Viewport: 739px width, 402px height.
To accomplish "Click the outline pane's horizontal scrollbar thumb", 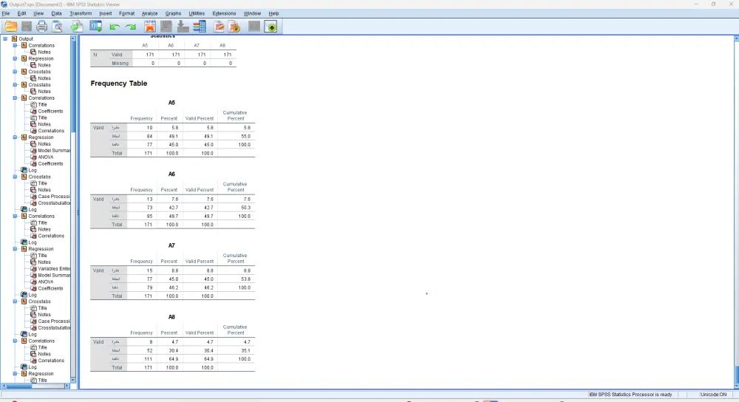I will (x=20, y=386).
